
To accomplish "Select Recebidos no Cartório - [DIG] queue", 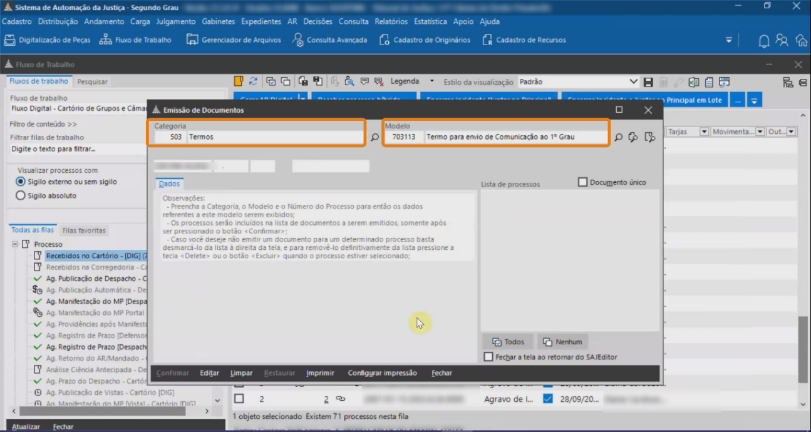I will pos(96,255).
